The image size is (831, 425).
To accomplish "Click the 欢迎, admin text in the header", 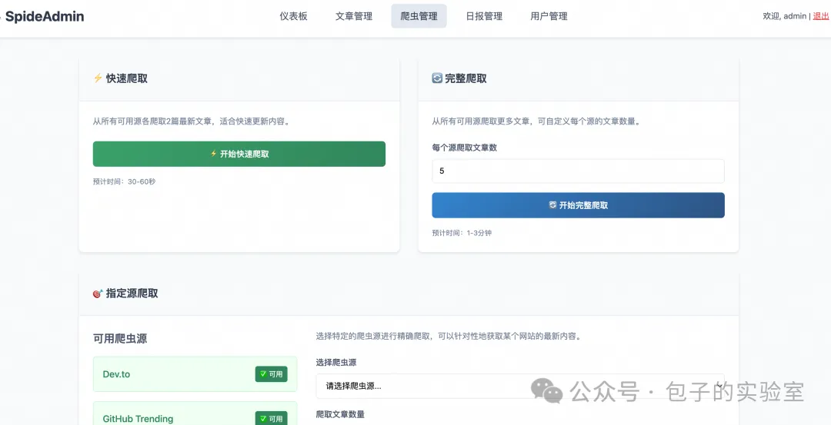I will [784, 16].
